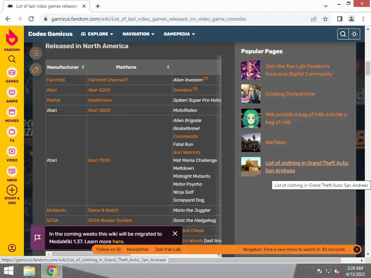Open the Atari 5200 platform link
The image size is (371, 278).
pyautogui.click(x=99, y=90)
